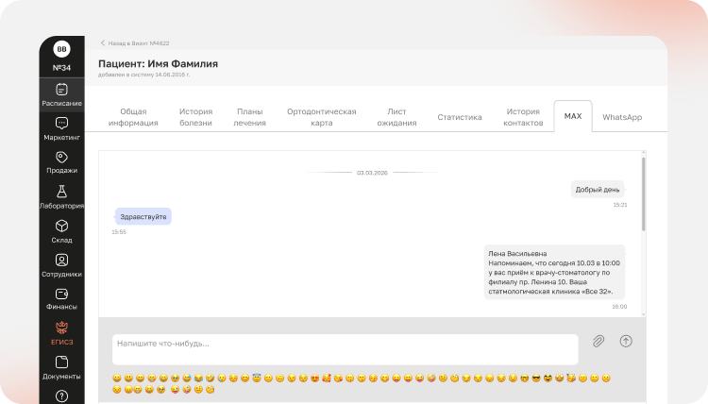The width and height of the screenshot is (708, 404).
Task: Insert the halo angel emoji
Action: (x=257, y=378)
